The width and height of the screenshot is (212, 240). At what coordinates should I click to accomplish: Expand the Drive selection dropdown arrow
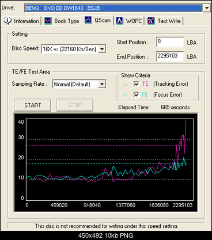(x=207, y=8)
